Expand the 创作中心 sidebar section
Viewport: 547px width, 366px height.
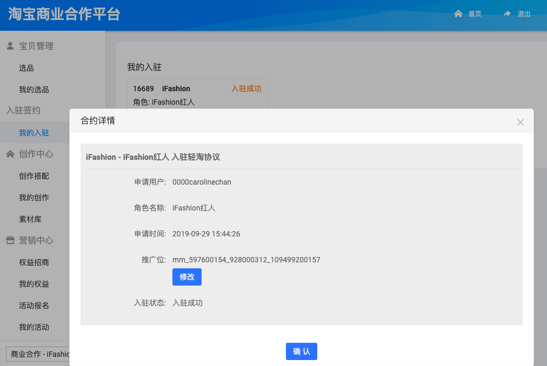coord(36,154)
